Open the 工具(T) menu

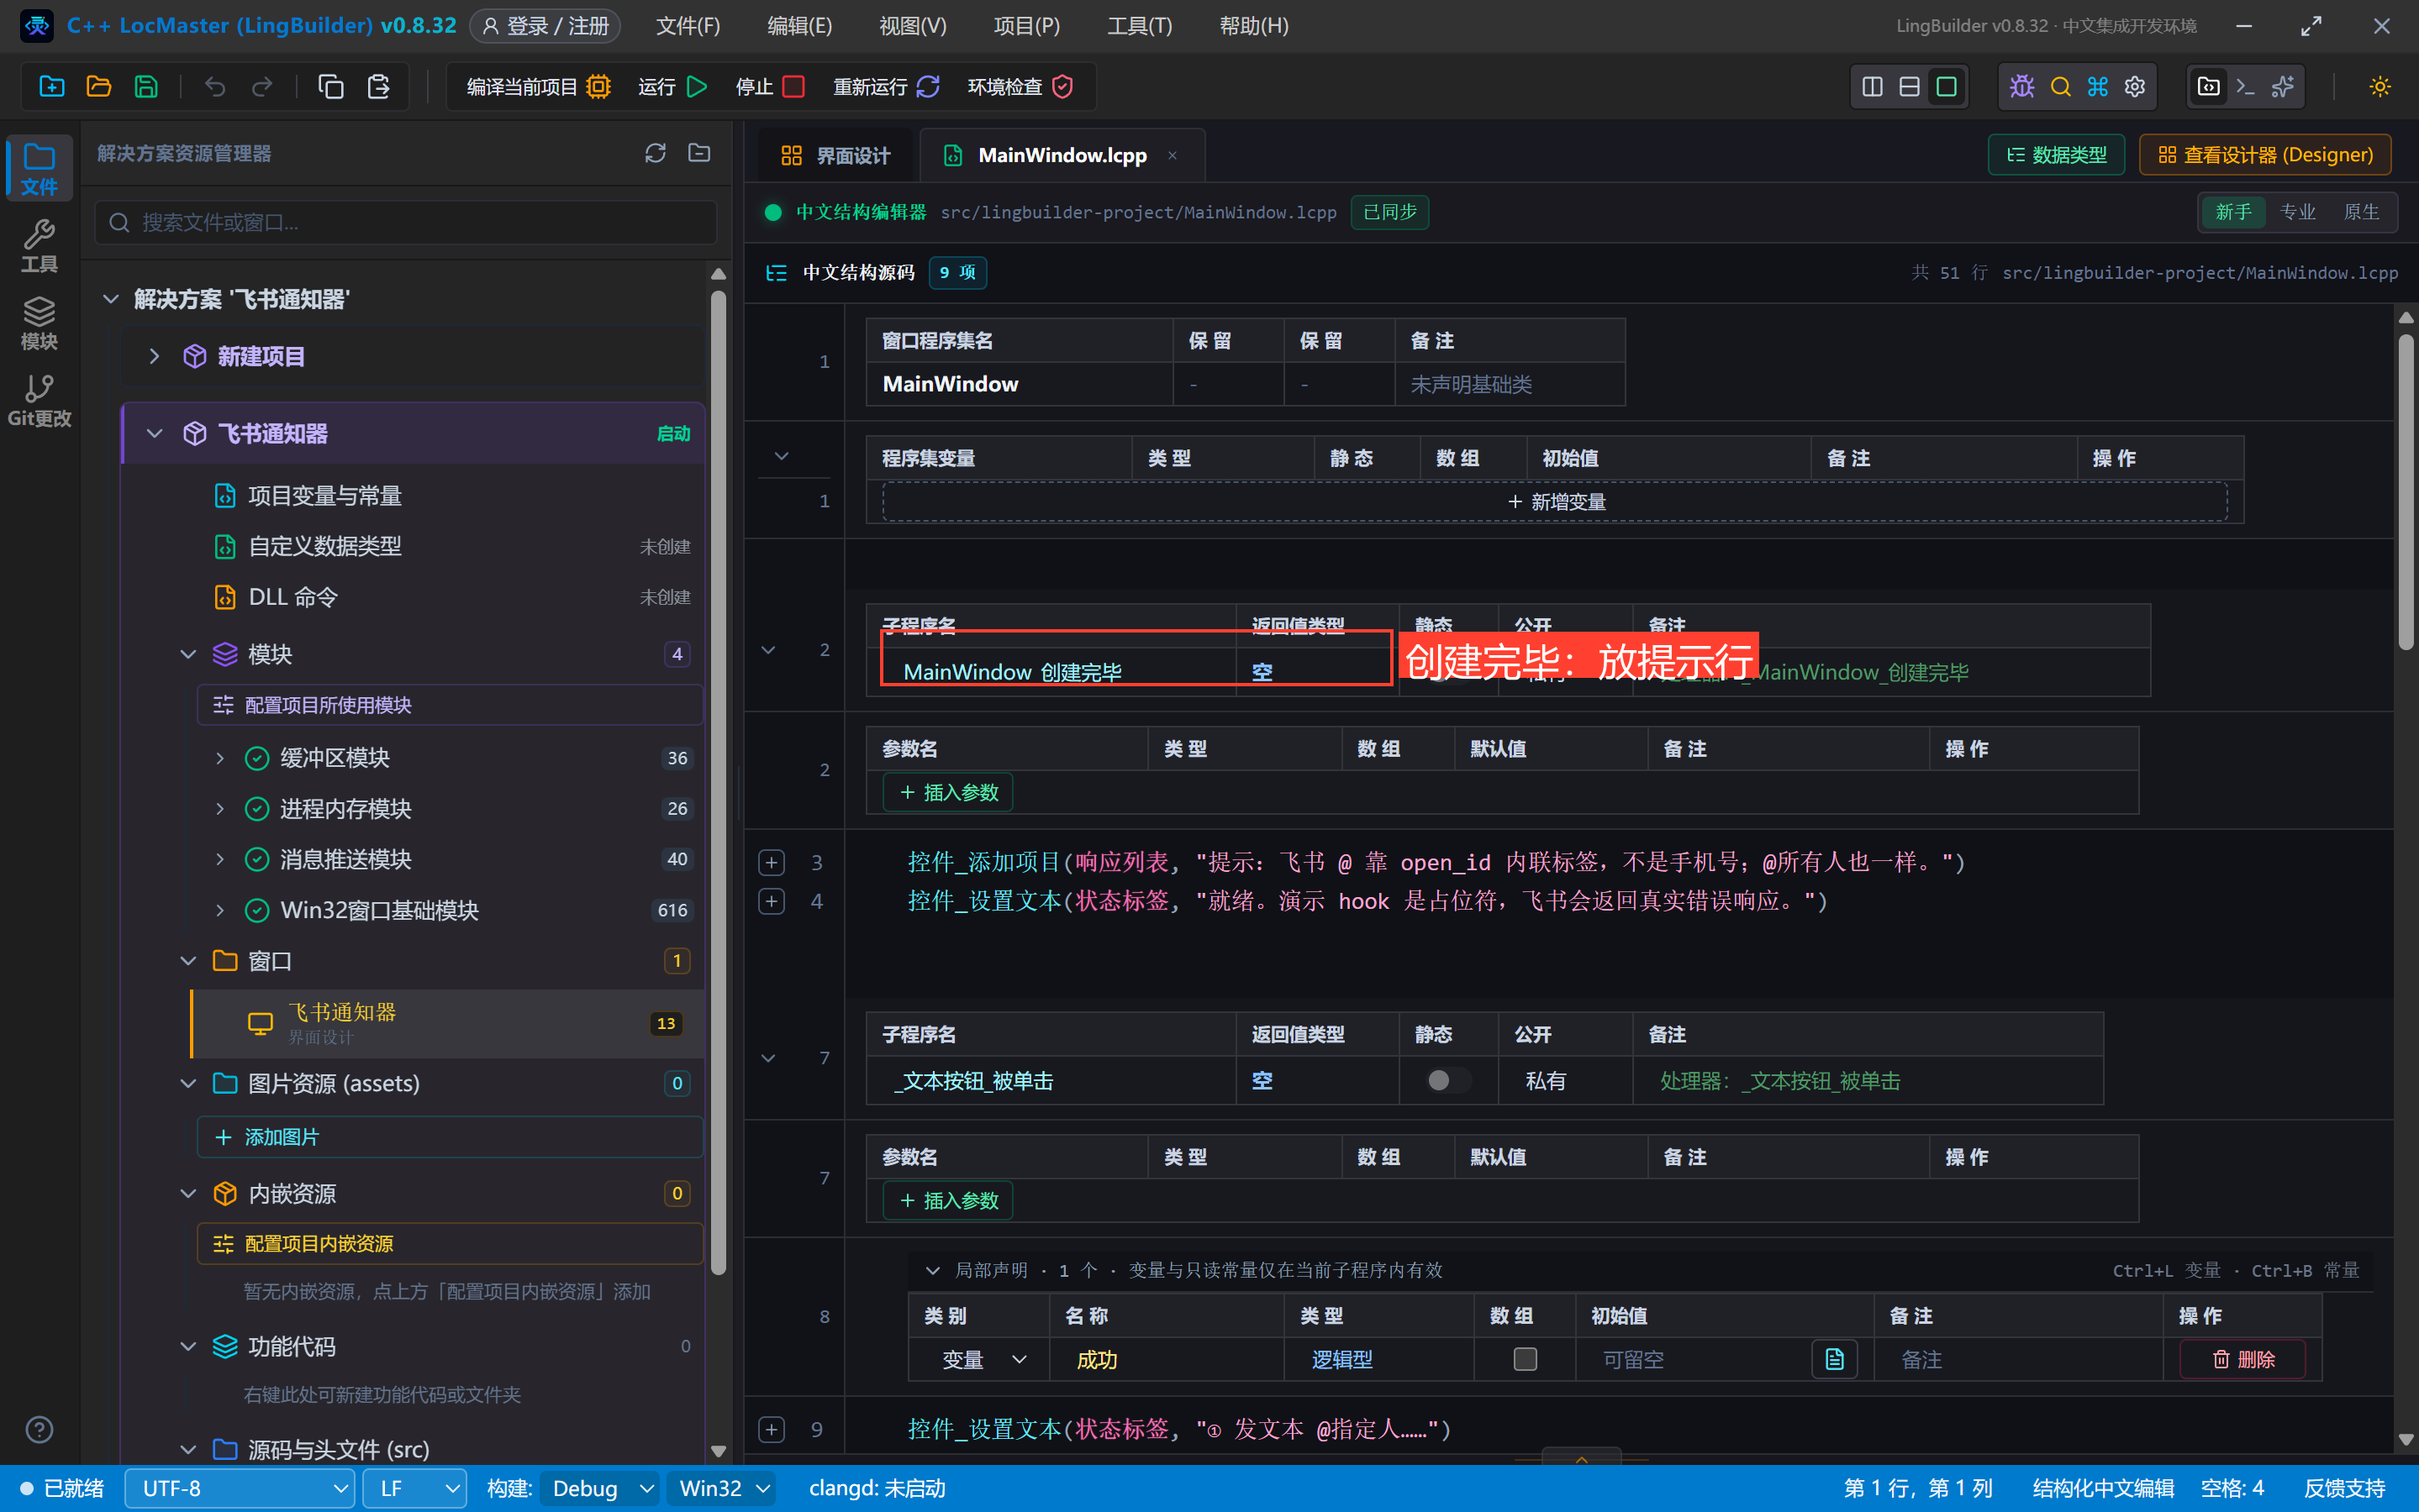pyautogui.click(x=1140, y=26)
